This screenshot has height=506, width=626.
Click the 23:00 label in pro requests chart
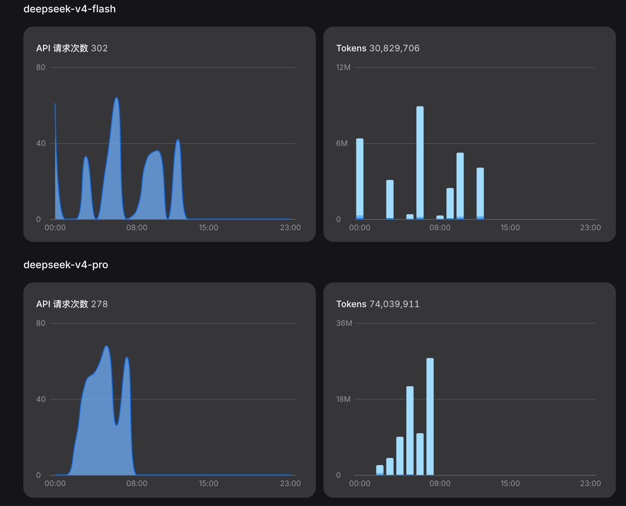290,484
